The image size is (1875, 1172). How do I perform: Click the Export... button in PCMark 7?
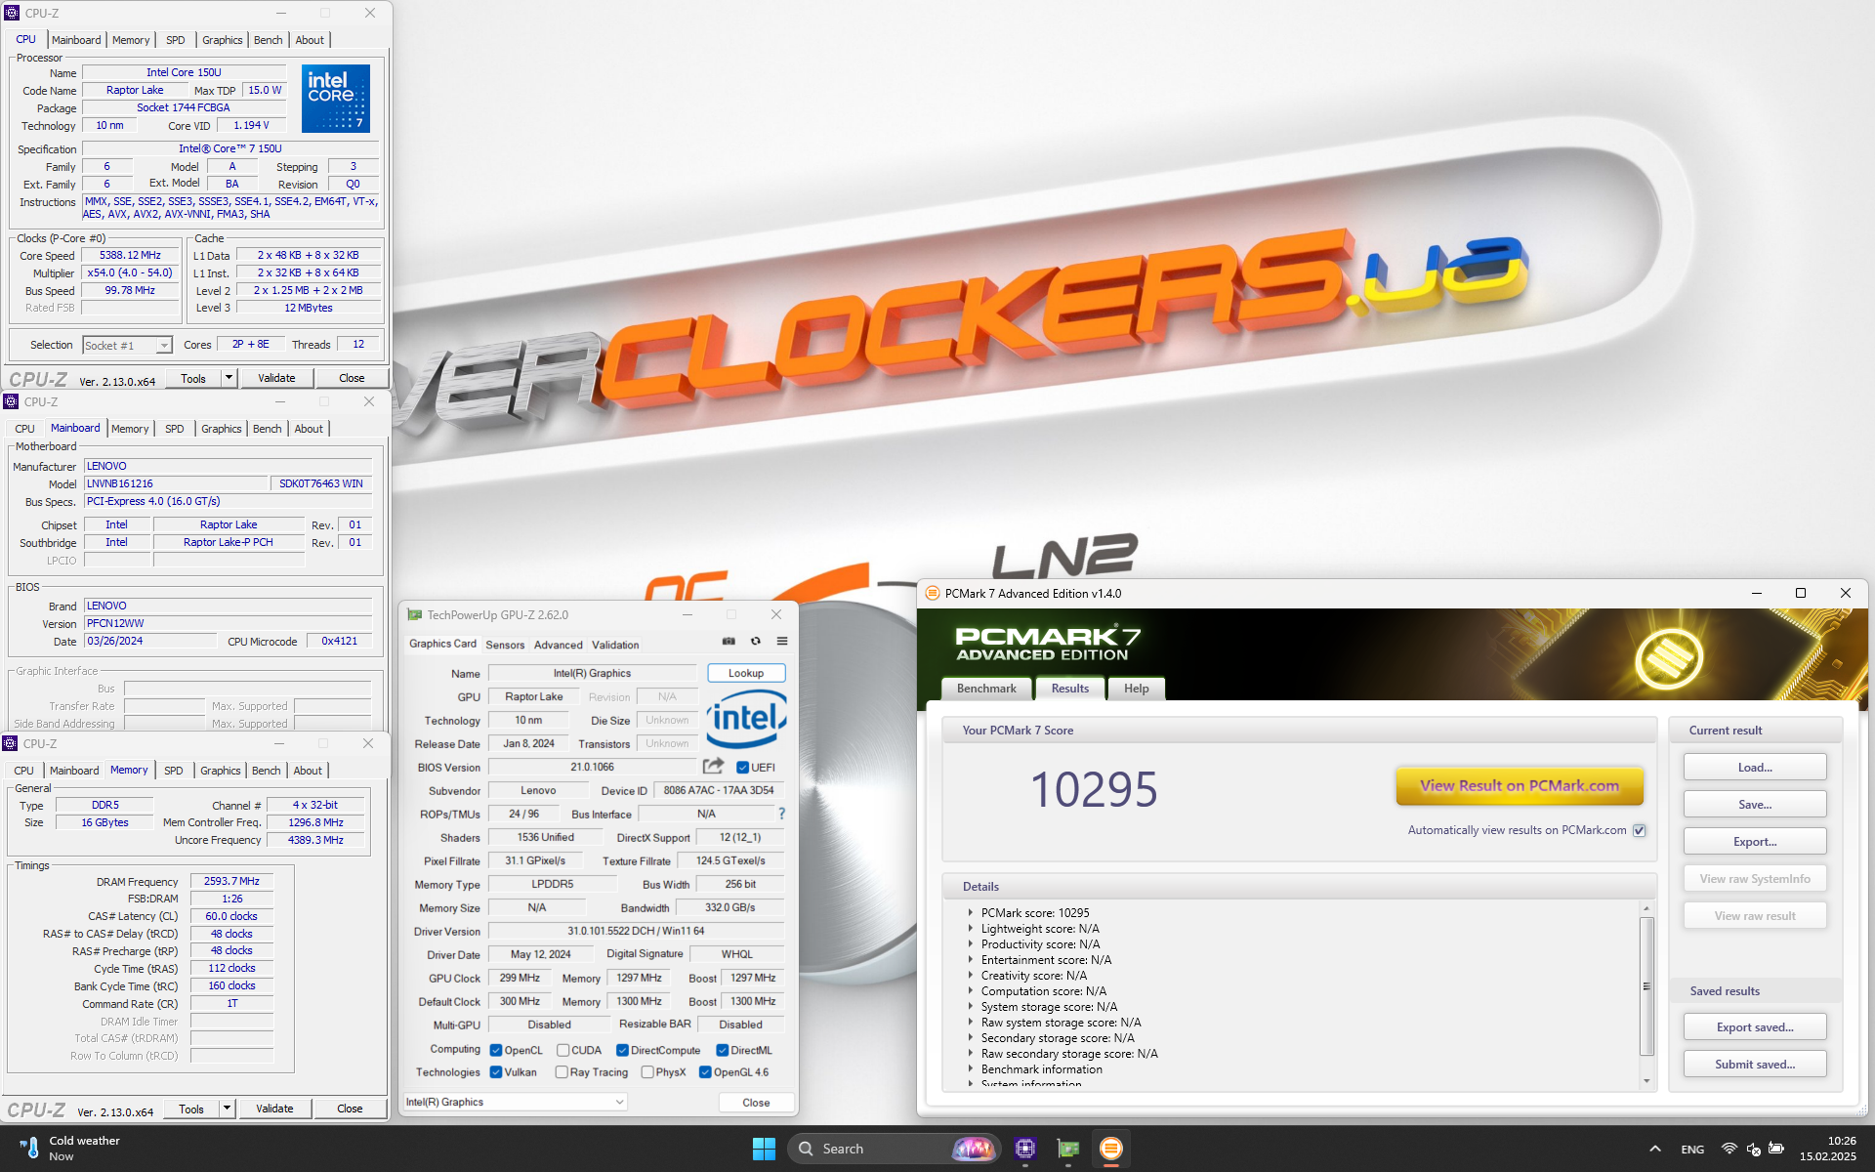click(x=1755, y=841)
